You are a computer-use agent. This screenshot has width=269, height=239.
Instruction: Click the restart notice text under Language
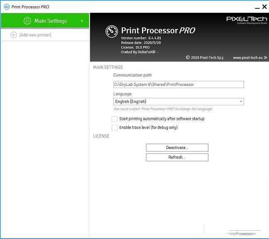(x=163, y=109)
